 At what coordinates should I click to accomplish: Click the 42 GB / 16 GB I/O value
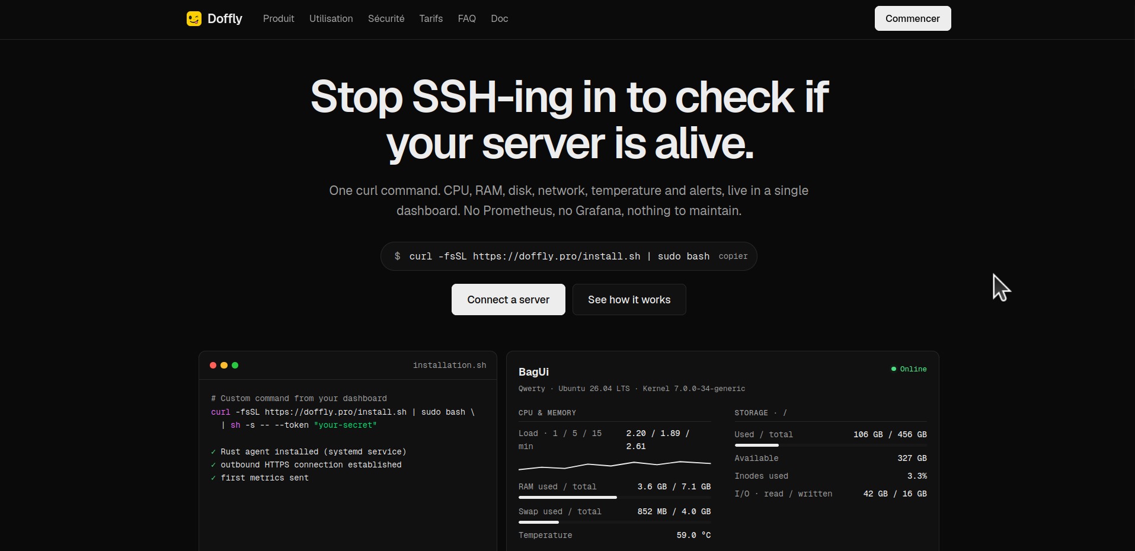coord(895,494)
